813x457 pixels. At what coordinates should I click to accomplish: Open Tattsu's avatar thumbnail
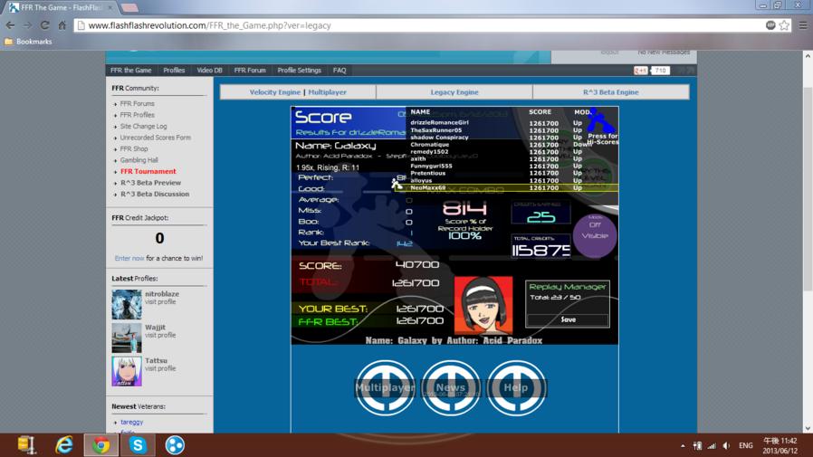(127, 371)
